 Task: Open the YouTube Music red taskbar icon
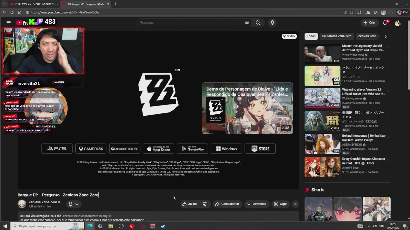click(x=132, y=226)
